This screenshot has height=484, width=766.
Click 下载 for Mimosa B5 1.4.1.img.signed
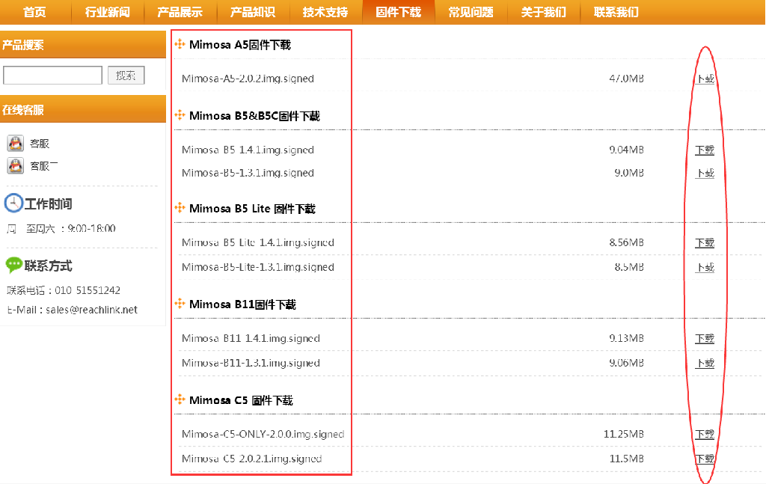tap(705, 150)
